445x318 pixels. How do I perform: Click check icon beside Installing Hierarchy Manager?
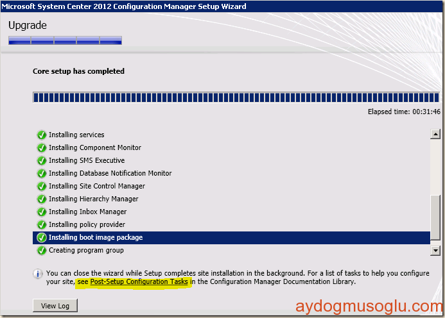click(42, 199)
